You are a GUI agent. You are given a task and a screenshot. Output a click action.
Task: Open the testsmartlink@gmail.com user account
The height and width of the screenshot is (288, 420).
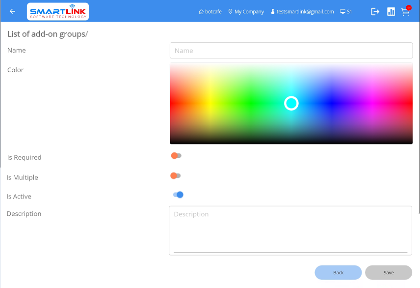point(302,12)
